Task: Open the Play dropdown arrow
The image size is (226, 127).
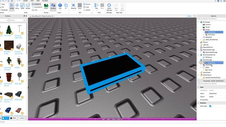Action: pyautogui.click(x=96, y=10)
